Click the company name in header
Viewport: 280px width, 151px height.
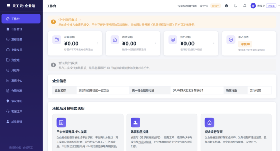pos(193,6)
